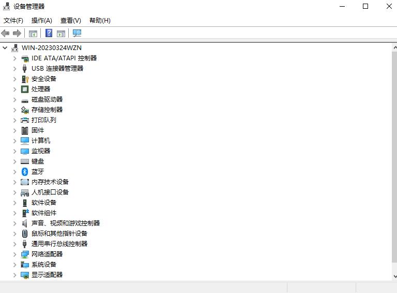Image resolution: width=397 pixels, height=293 pixels.
Task: Click the vertical scrollbar thumb
Action: click(x=394, y=157)
